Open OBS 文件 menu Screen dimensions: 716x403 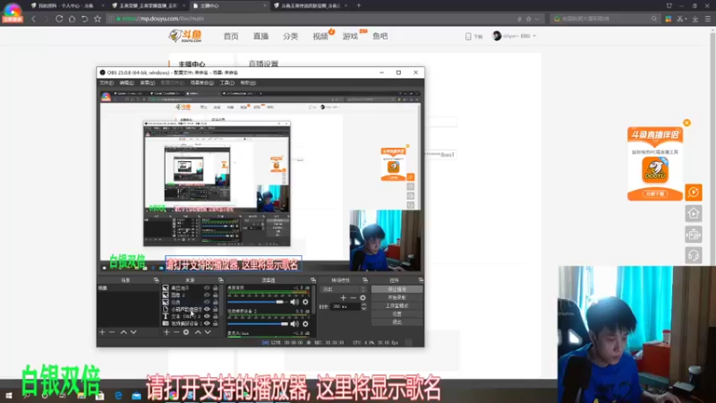[107, 83]
